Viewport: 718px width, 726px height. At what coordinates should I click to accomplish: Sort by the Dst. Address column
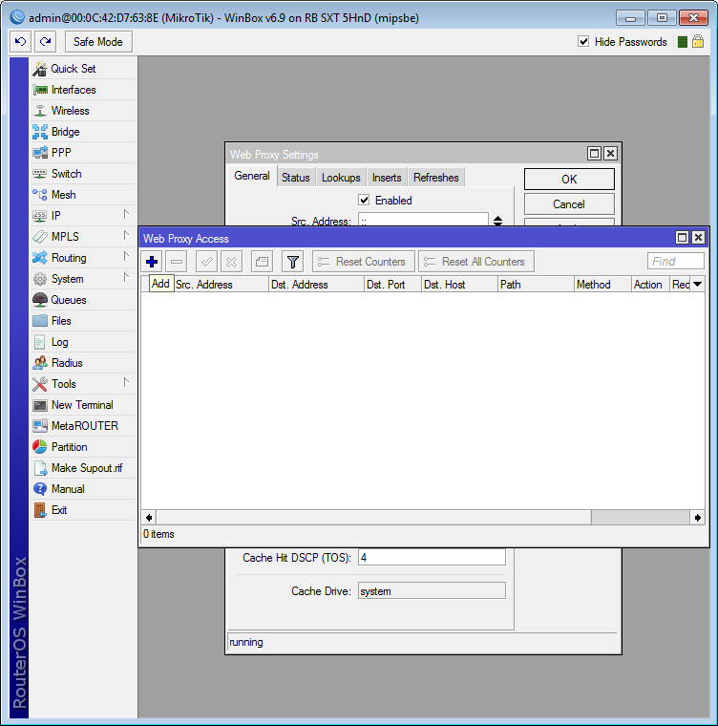point(316,285)
